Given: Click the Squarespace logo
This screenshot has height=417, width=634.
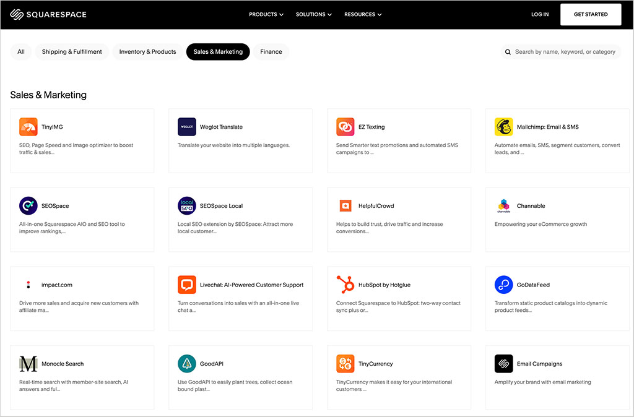Looking at the screenshot, I should pos(48,15).
